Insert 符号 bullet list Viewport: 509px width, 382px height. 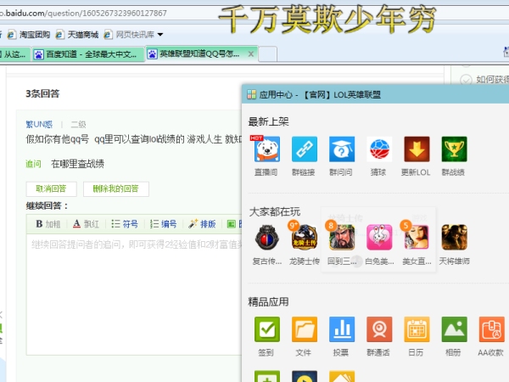(125, 224)
